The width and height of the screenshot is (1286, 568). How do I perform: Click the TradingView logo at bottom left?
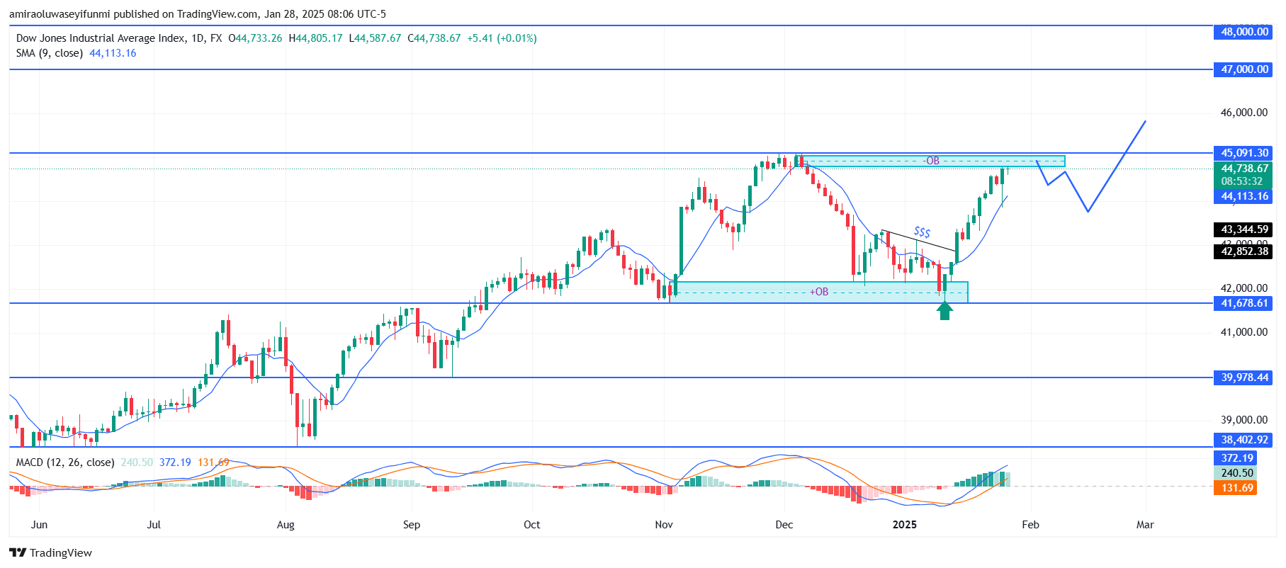click(x=50, y=552)
